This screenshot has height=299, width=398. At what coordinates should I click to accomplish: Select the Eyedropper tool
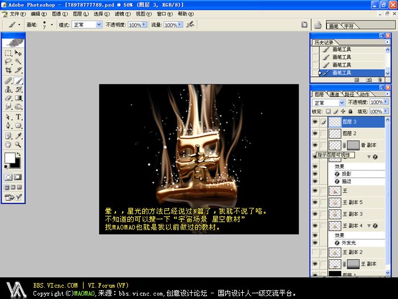[x=18, y=136]
